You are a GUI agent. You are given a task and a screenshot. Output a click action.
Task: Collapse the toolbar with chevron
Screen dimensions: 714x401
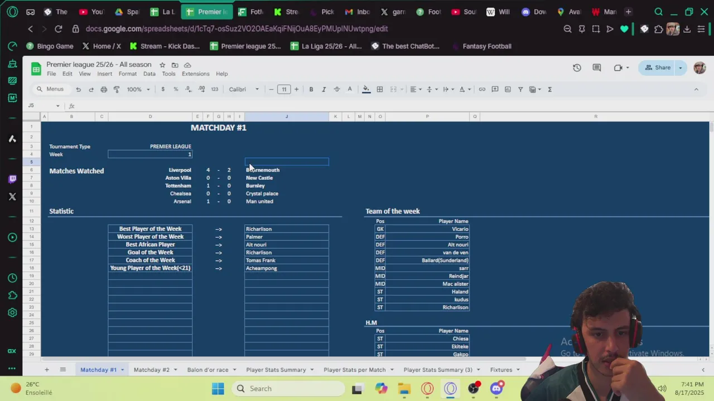tap(696, 89)
